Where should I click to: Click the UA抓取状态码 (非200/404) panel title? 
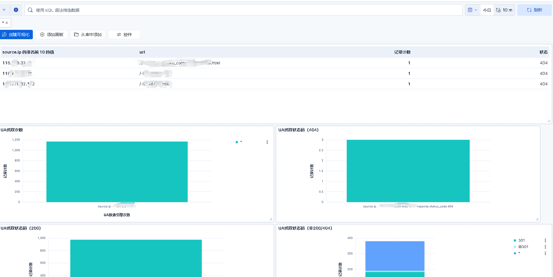(x=305, y=228)
